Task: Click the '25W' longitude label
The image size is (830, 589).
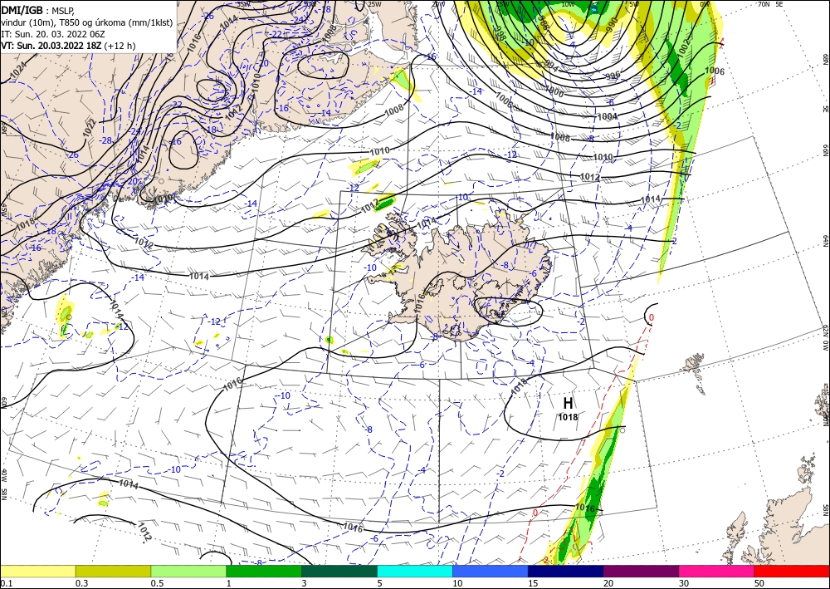Action: click(374, 4)
